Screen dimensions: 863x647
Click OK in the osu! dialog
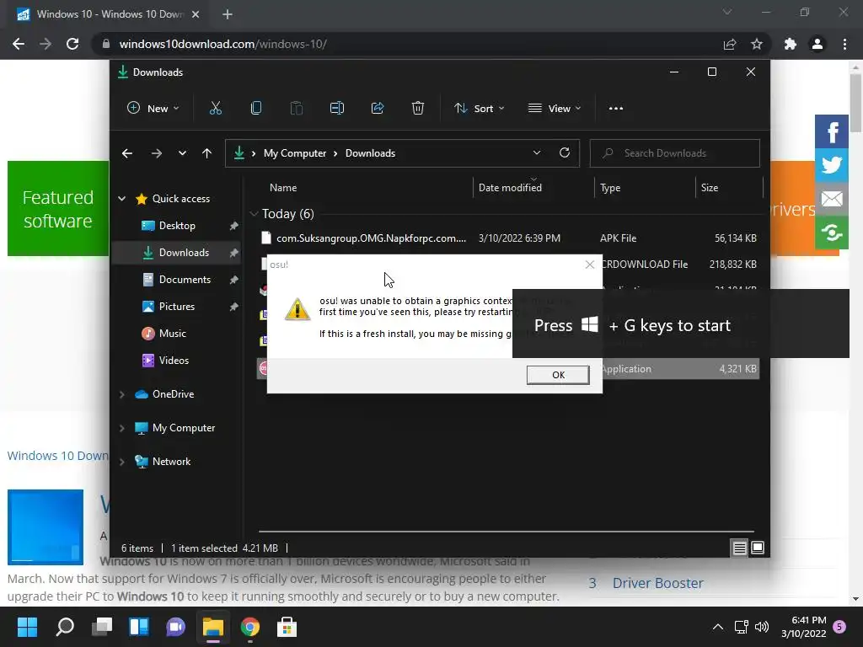coord(558,375)
